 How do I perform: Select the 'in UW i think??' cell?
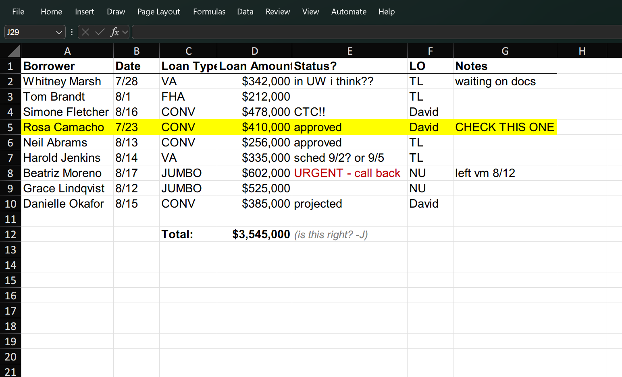coord(350,81)
